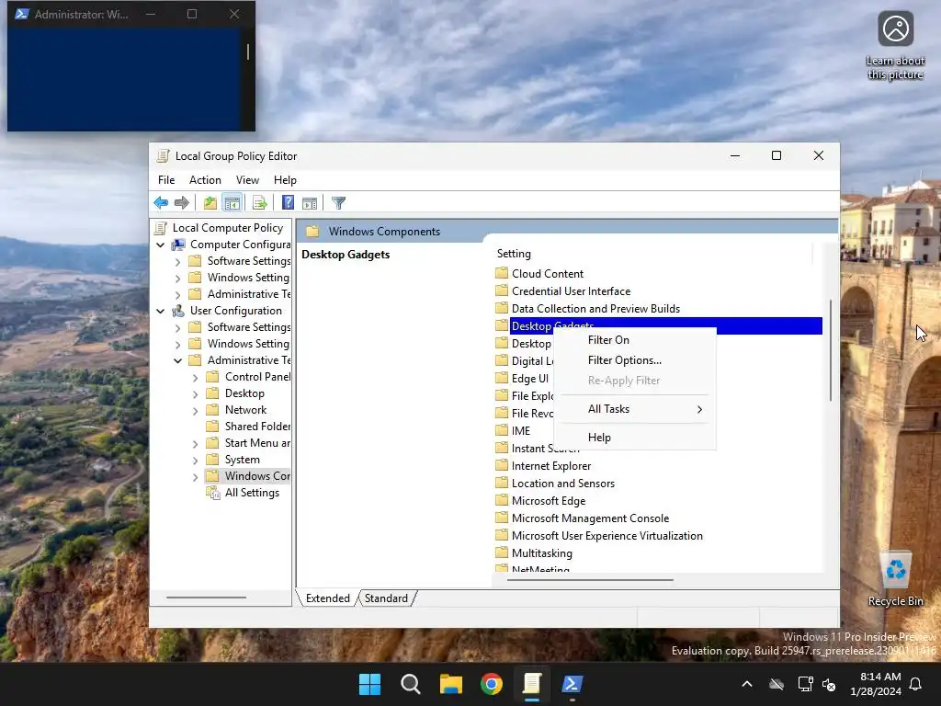This screenshot has height=706, width=941.
Task: Open the blue Help toolbar icon
Action: click(288, 203)
